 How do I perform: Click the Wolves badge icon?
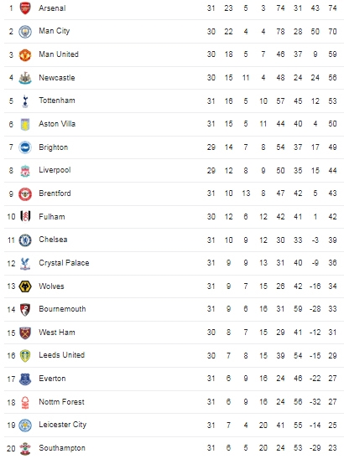click(25, 286)
